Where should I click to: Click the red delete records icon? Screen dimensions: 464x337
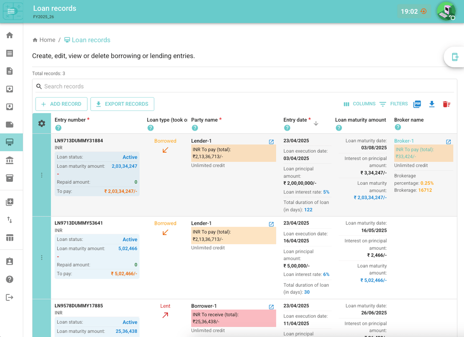click(446, 104)
